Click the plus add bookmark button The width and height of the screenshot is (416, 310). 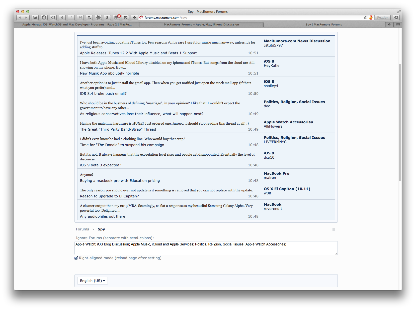point(135,18)
